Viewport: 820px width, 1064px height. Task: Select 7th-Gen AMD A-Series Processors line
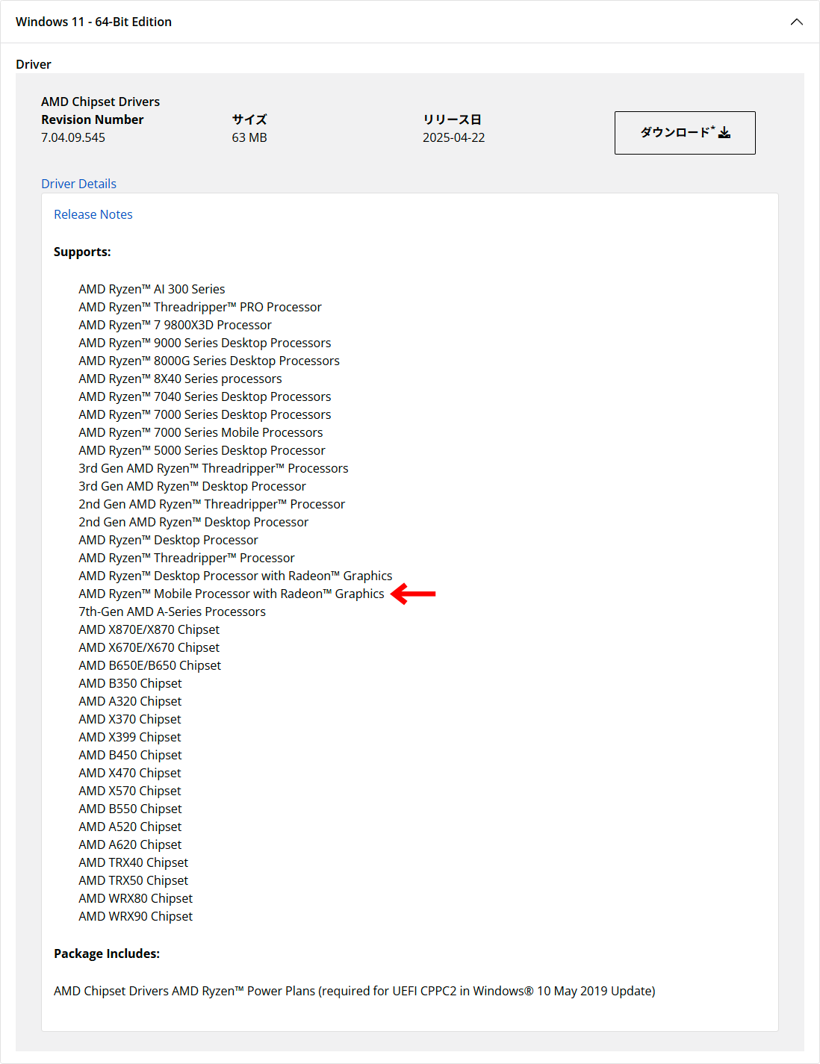point(172,612)
